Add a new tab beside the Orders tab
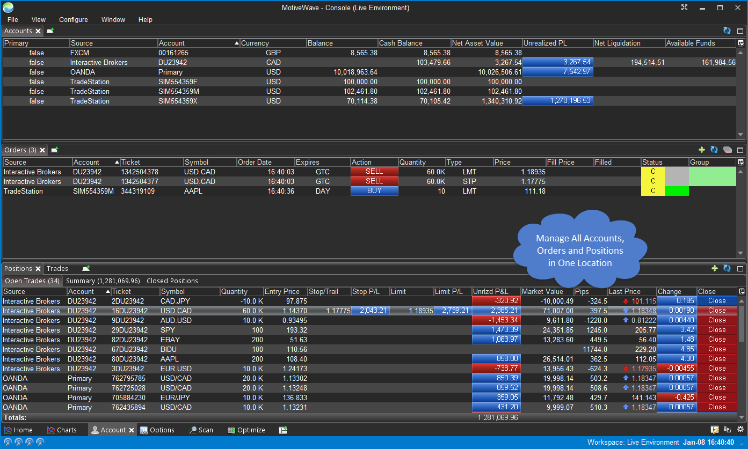 (54, 150)
